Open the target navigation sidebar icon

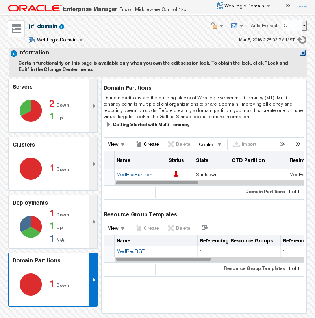pos(16,28)
